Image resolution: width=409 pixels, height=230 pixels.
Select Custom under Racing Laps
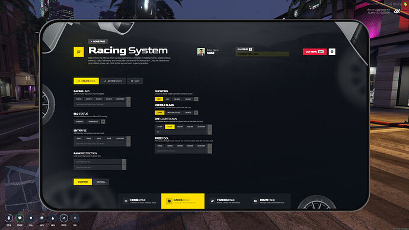click(x=120, y=99)
